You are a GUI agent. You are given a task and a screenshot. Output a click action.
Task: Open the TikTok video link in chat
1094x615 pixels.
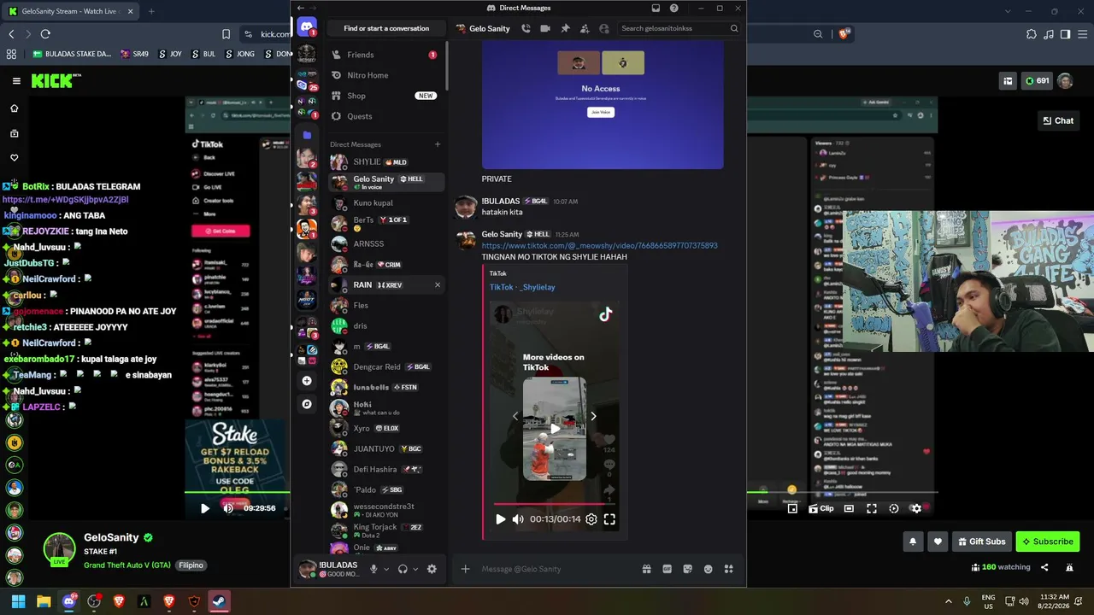(599, 246)
